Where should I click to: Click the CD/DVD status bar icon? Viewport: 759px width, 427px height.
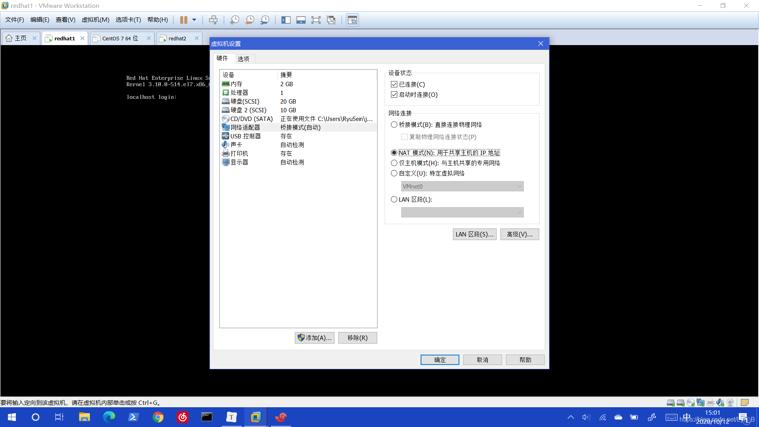coord(691,402)
